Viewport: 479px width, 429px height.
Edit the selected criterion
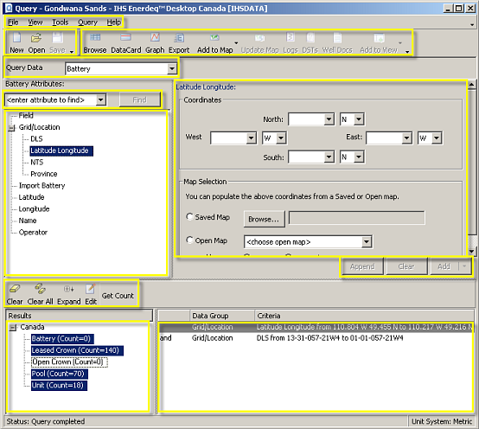pyautogui.click(x=91, y=294)
